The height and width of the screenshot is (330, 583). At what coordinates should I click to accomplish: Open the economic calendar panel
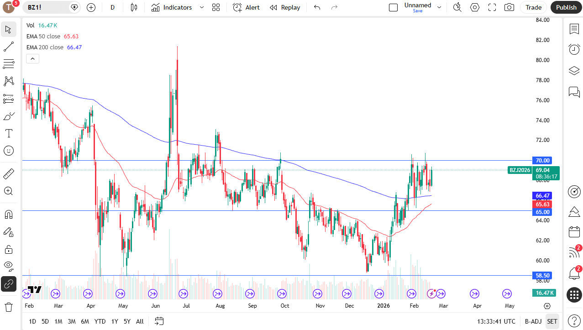[x=574, y=232]
